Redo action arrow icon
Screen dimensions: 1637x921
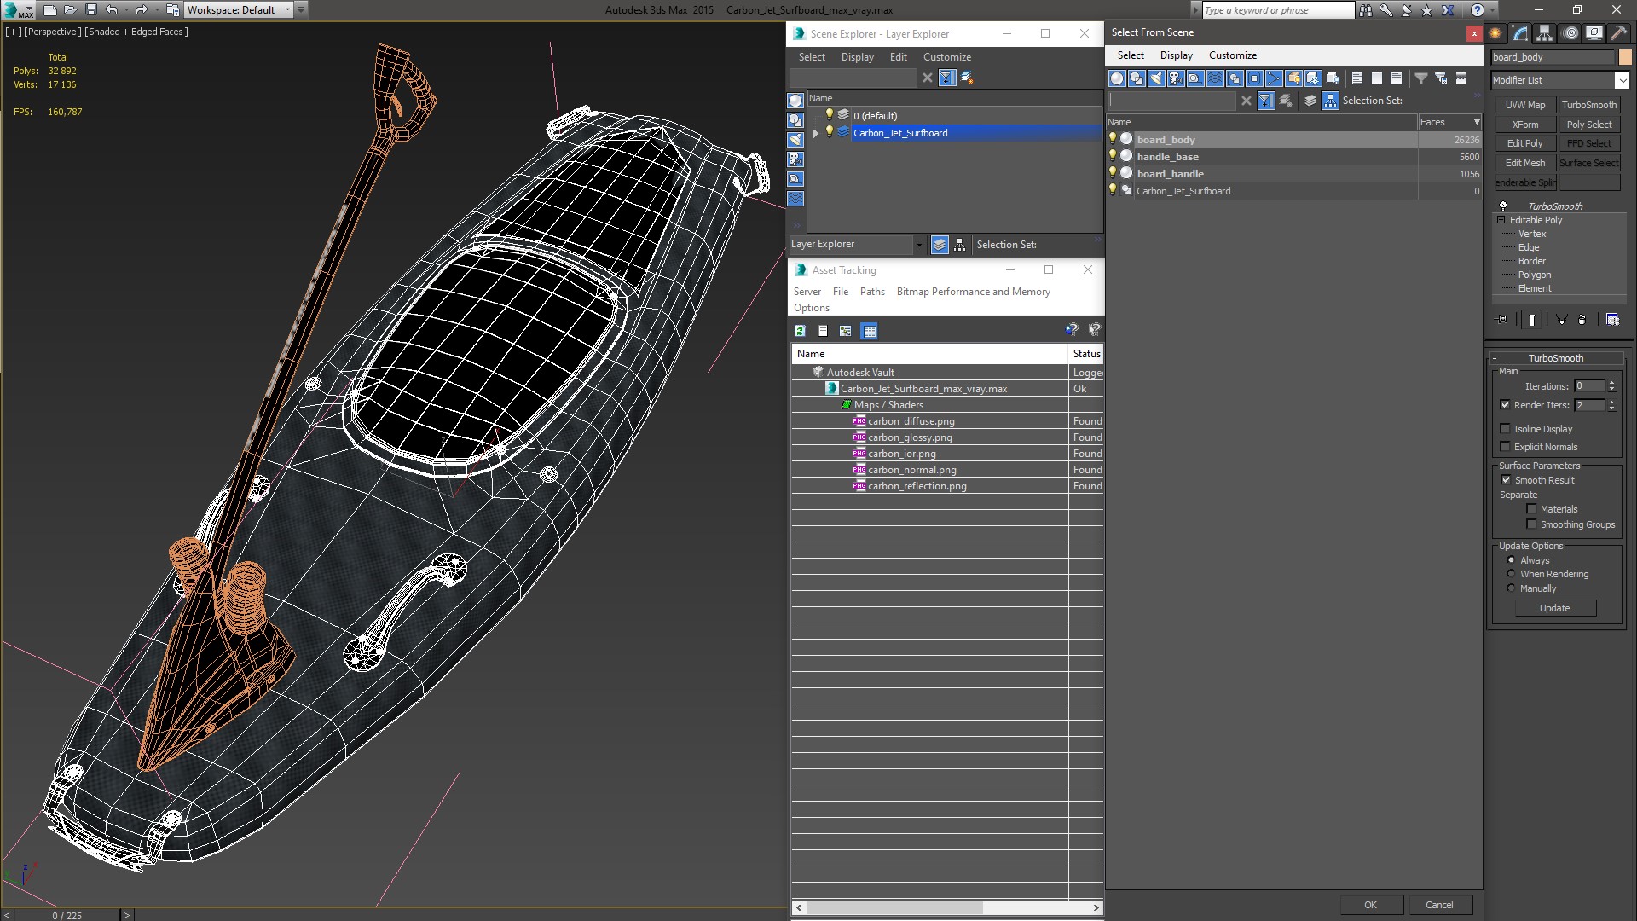click(142, 10)
